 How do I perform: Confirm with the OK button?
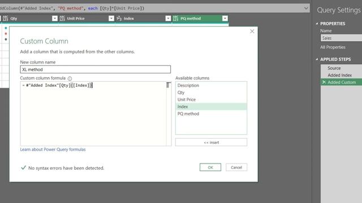[x=210, y=167]
